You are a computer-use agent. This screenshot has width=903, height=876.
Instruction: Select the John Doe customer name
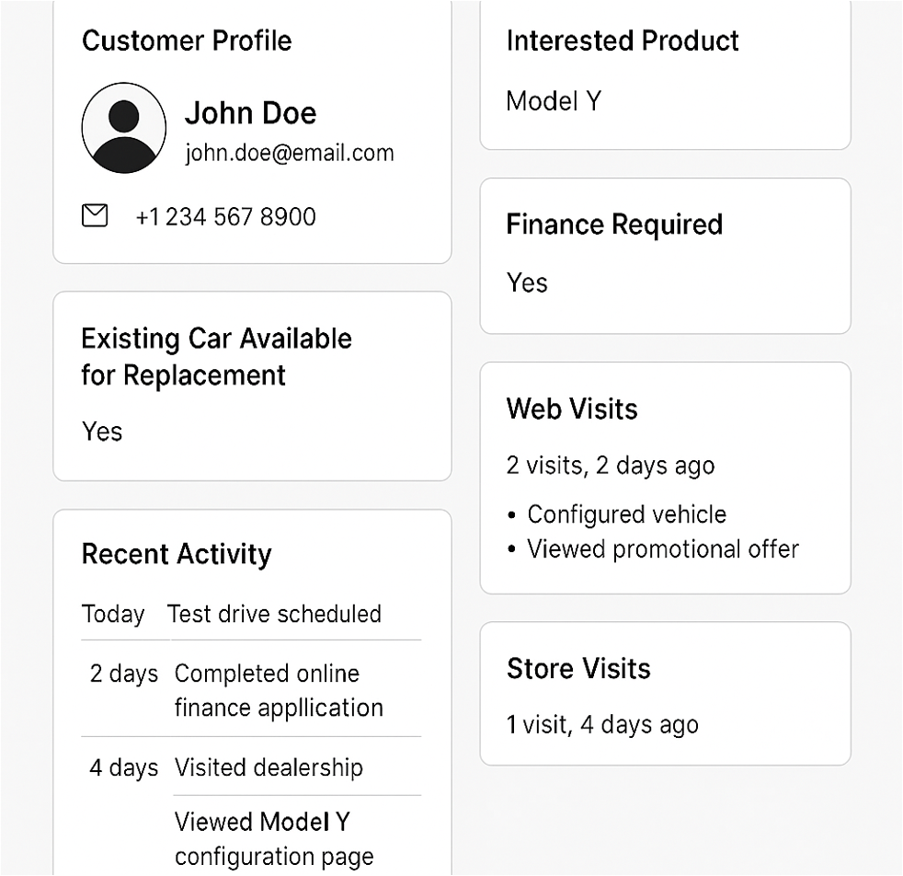pos(250,113)
